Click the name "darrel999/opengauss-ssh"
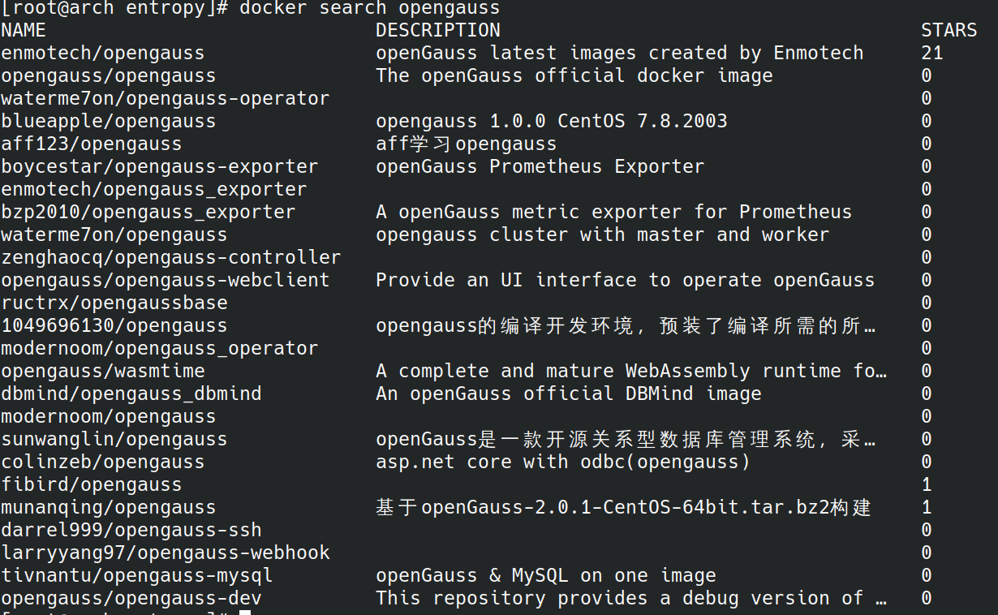This screenshot has width=998, height=615. [131, 531]
